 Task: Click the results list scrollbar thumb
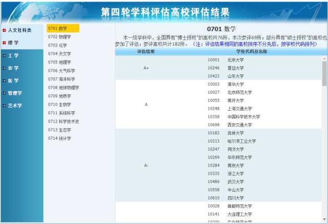324,74
